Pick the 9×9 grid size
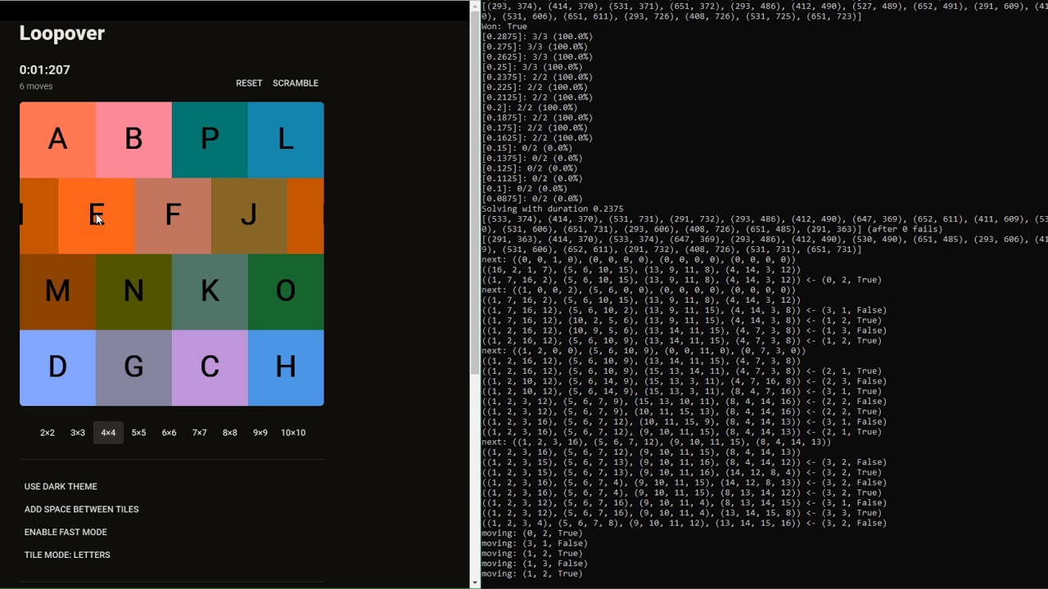The image size is (1048, 589). [x=260, y=433]
